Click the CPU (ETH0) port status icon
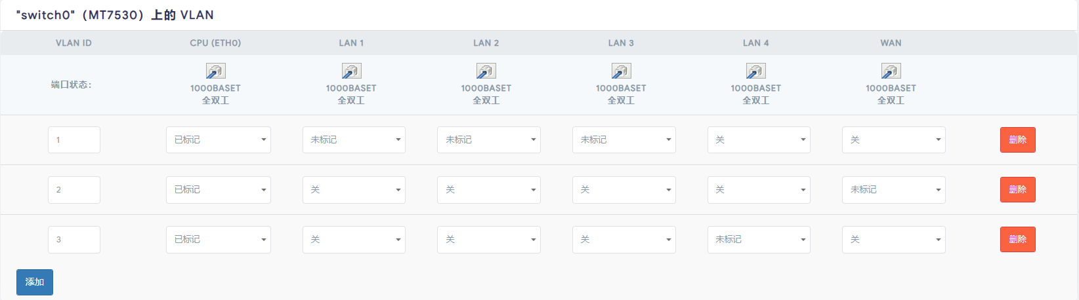This screenshot has width=1079, height=300. (x=216, y=71)
